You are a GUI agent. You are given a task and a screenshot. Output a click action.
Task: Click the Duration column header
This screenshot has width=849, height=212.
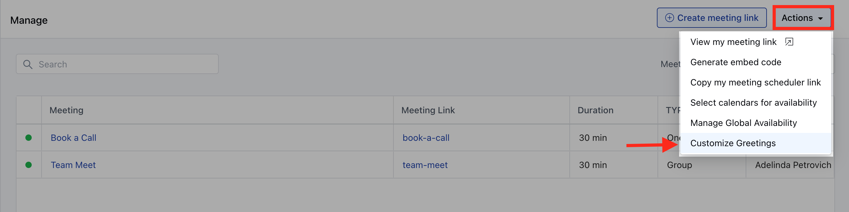[x=595, y=110]
